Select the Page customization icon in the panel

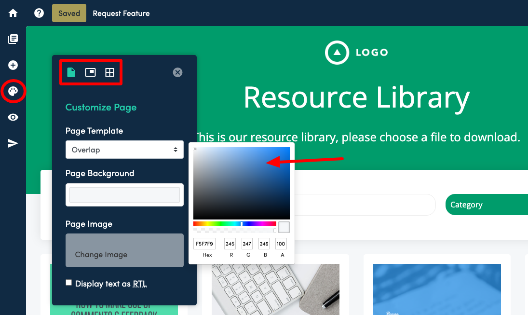click(x=71, y=72)
